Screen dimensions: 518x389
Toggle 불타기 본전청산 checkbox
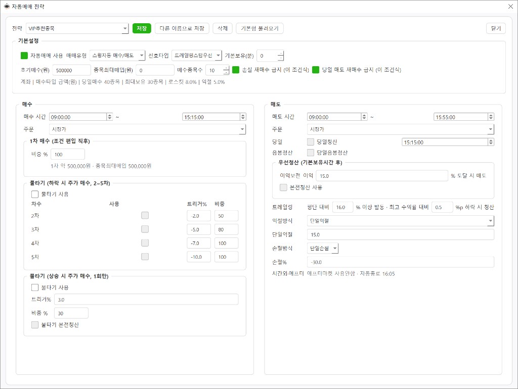click(35, 325)
